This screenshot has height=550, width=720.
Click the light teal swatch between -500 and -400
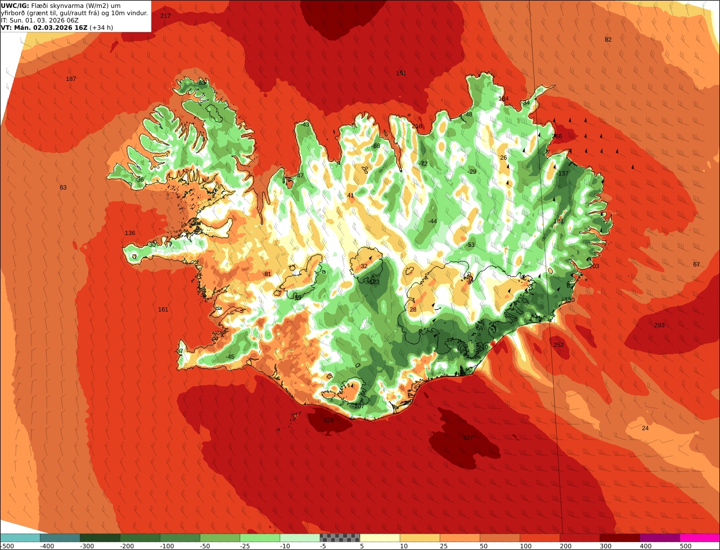click(x=20, y=538)
